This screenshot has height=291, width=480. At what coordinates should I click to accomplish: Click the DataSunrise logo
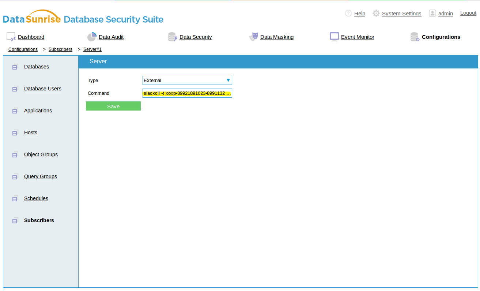[x=83, y=18]
